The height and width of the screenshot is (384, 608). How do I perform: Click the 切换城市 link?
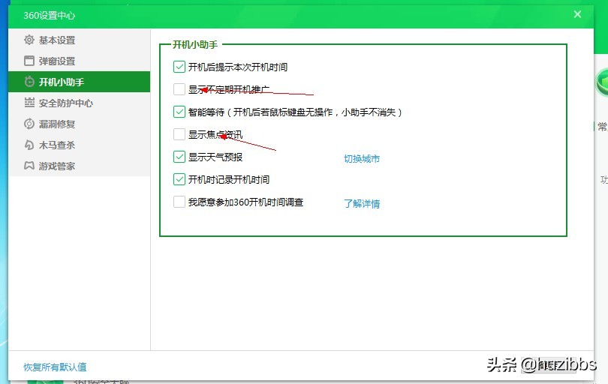362,158
